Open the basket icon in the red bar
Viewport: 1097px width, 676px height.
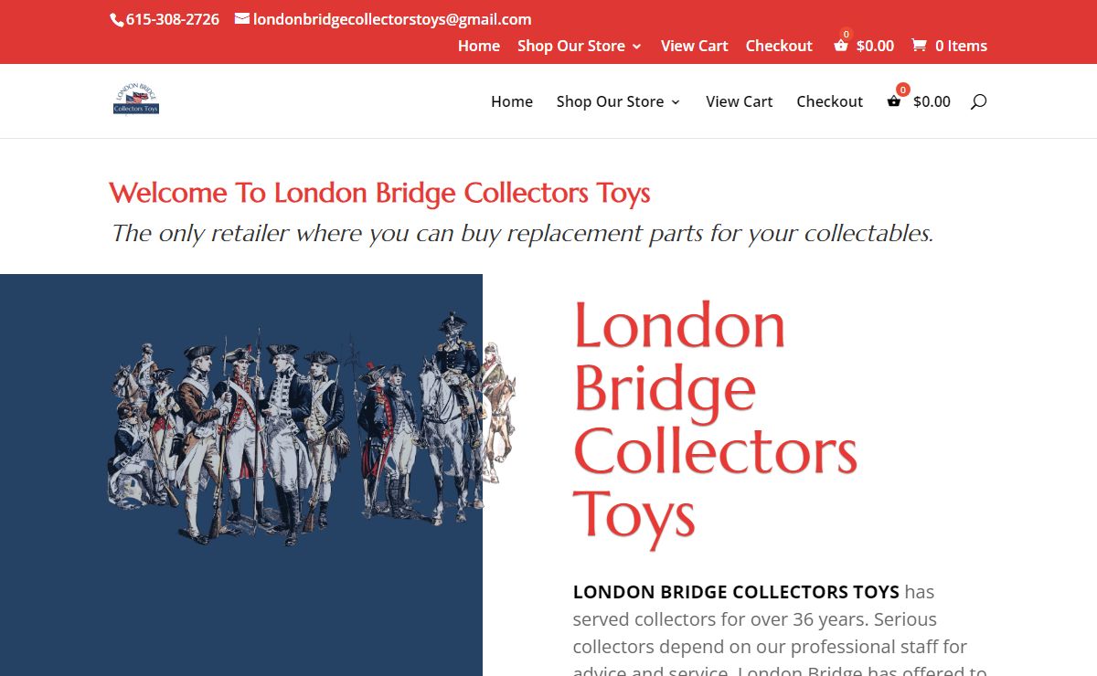coord(841,46)
